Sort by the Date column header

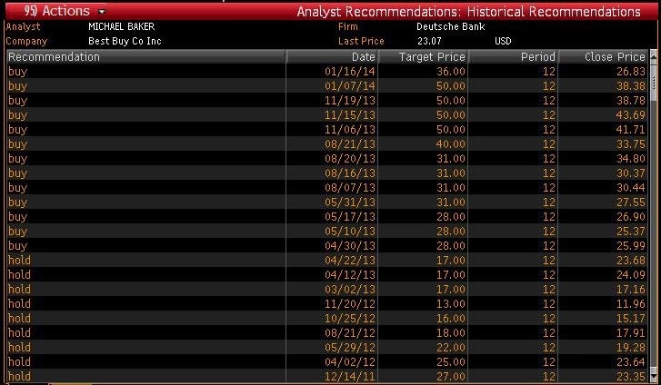pos(332,57)
